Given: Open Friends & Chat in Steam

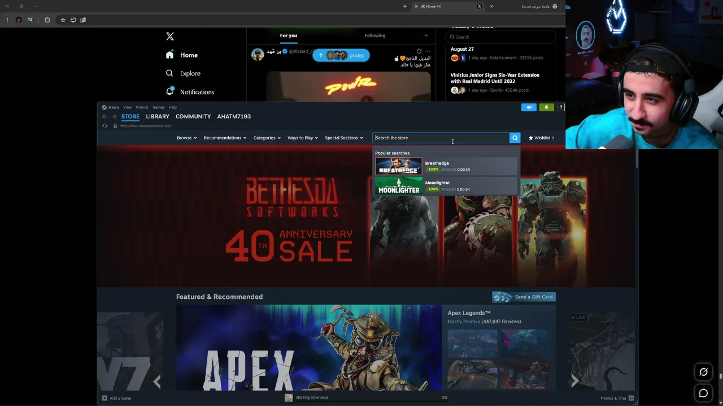Looking at the screenshot, I should (x=617, y=398).
